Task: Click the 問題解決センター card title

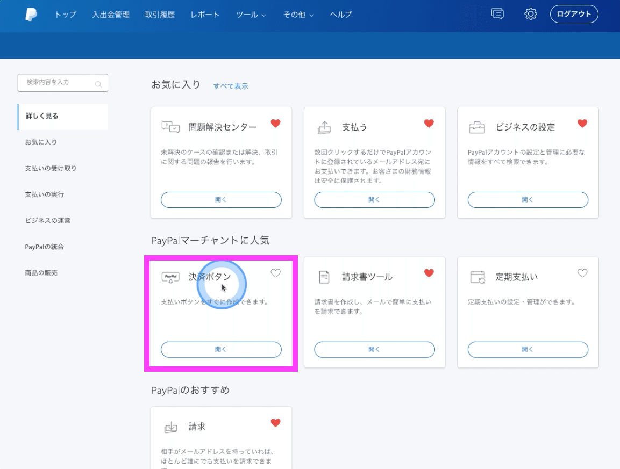Action: click(x=223, y=127)
